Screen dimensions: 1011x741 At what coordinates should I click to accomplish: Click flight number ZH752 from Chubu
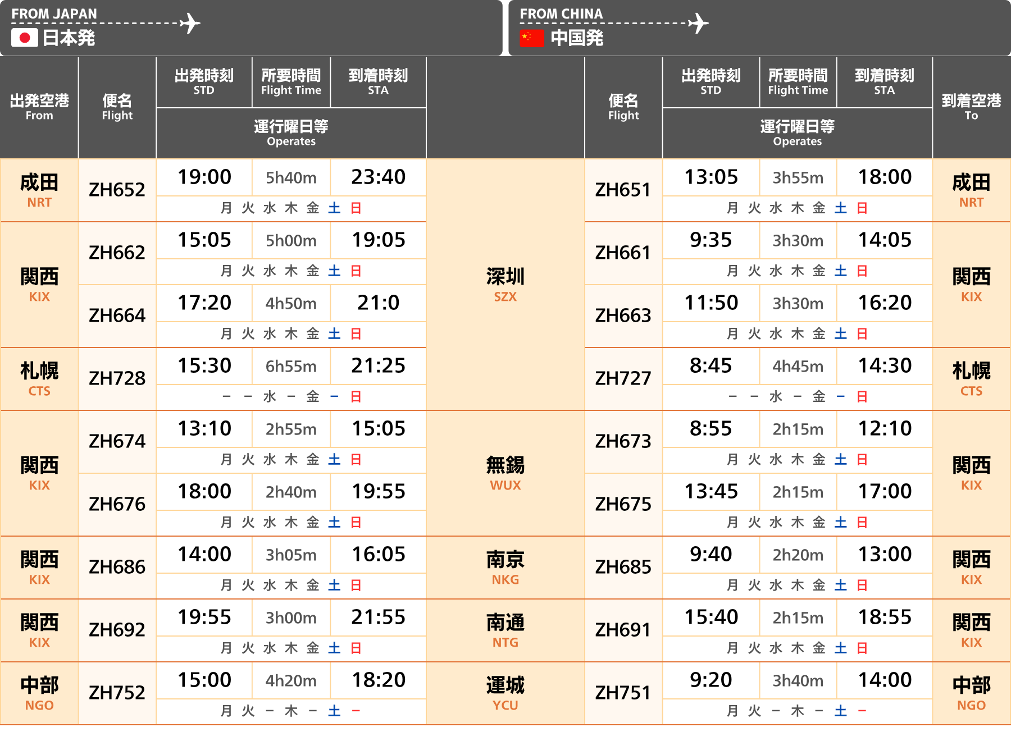coord(117,693)
